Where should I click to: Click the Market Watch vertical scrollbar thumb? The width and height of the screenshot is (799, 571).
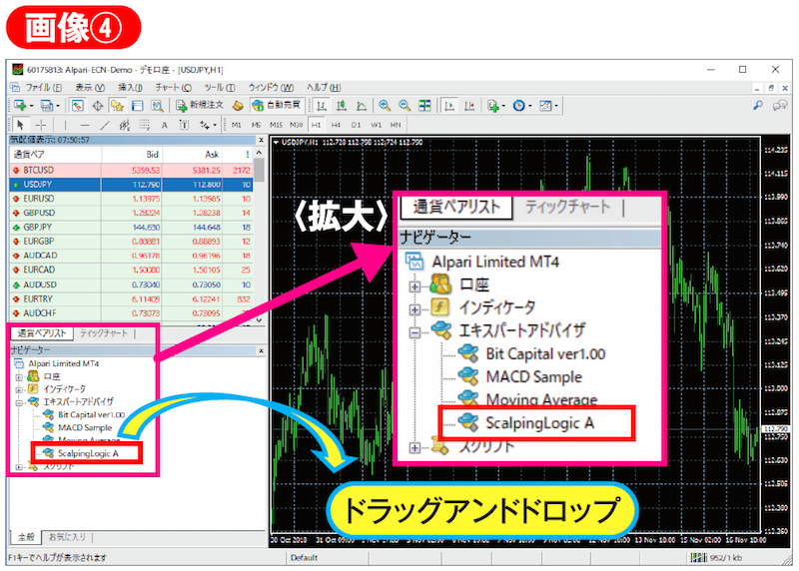(x=259, y=169)
